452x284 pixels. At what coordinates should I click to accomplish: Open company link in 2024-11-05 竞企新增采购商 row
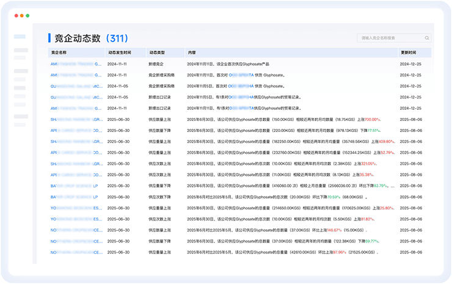click(76, 86)
